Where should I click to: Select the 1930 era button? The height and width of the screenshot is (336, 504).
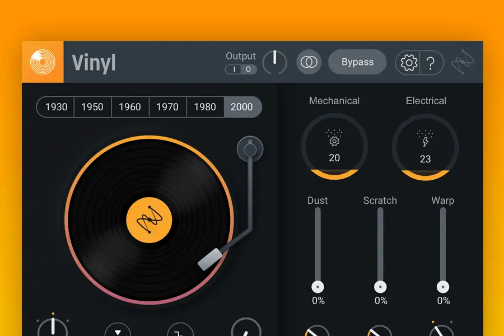(x=56, y=107)
